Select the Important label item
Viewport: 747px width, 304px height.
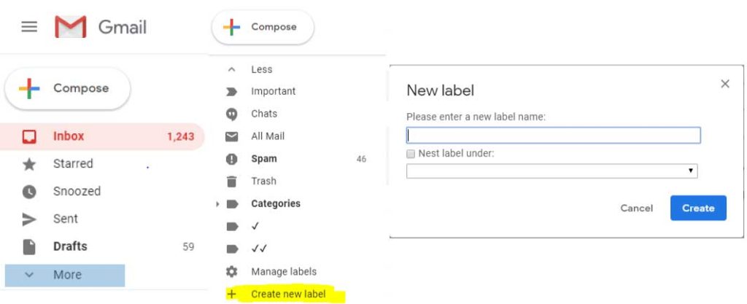273,91
